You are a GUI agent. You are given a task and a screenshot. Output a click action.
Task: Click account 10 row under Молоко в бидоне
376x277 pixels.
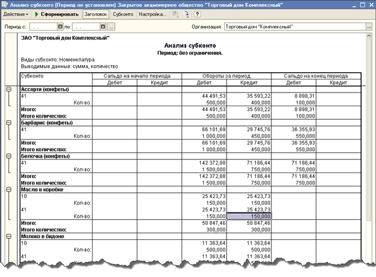[x=56, y=243]
